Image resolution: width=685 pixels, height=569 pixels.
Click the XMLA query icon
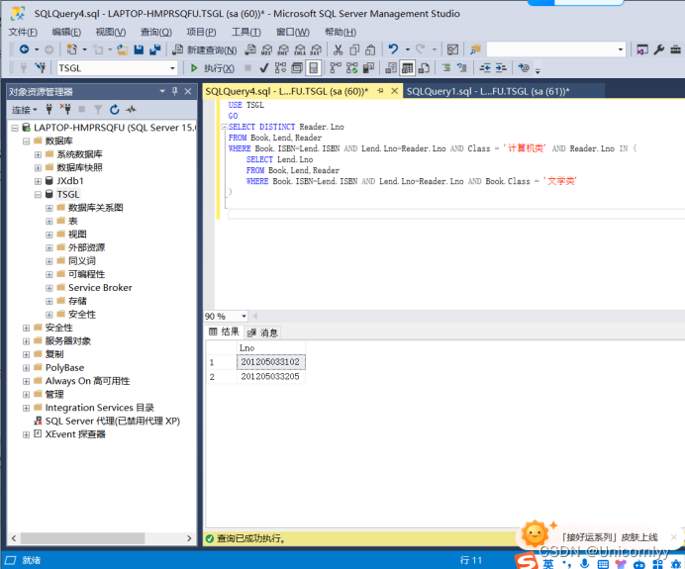pos(300,49)
